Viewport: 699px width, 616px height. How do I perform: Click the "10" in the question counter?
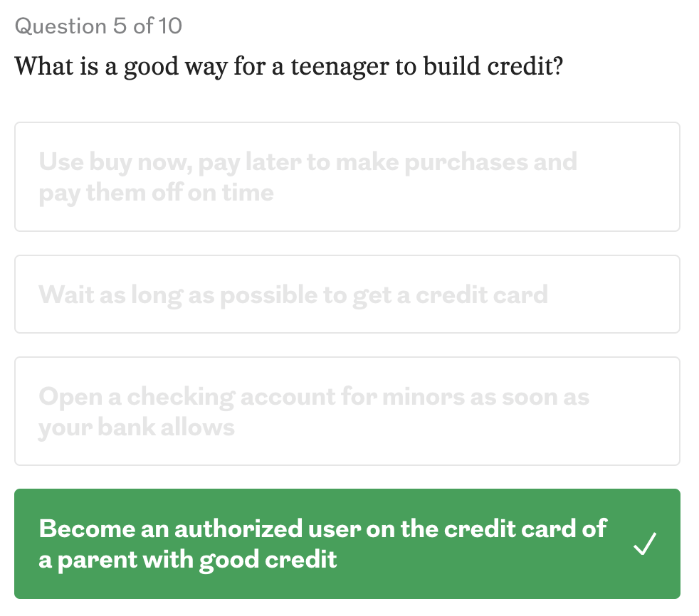tap(171, 26)
